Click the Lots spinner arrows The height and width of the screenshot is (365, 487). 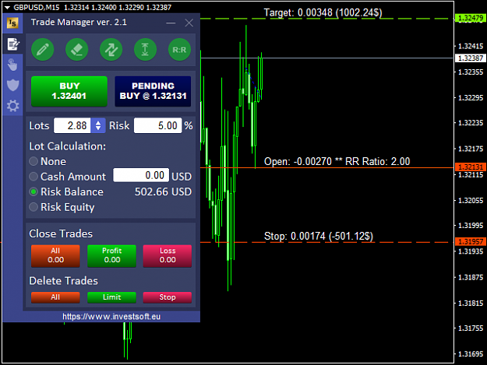[98, 125]
